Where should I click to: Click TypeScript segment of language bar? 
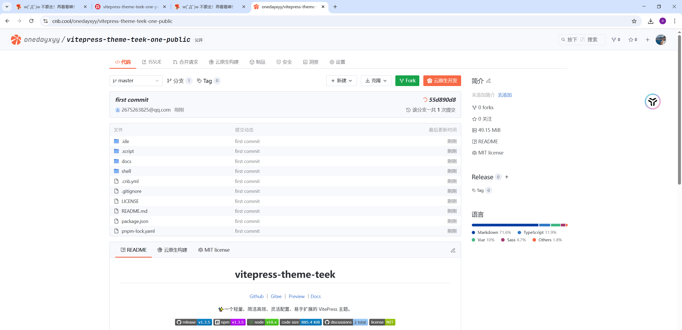(x=545, y=225)
